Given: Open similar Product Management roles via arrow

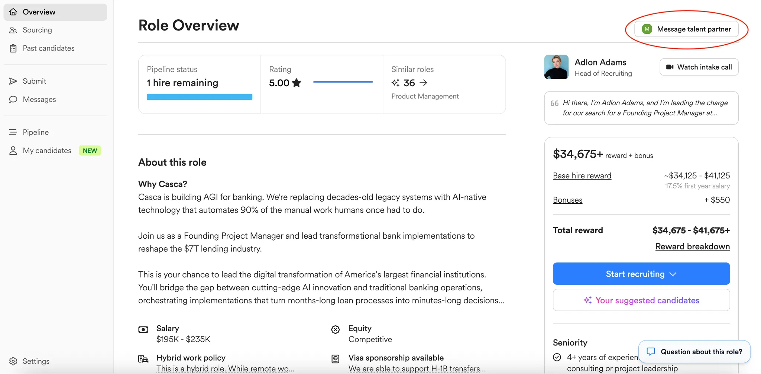Looking at the screenshot, I should 424,83.
